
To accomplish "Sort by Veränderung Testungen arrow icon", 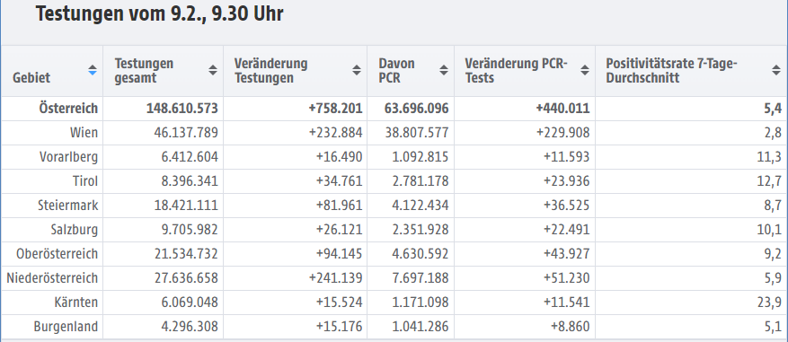I will 357,70.
